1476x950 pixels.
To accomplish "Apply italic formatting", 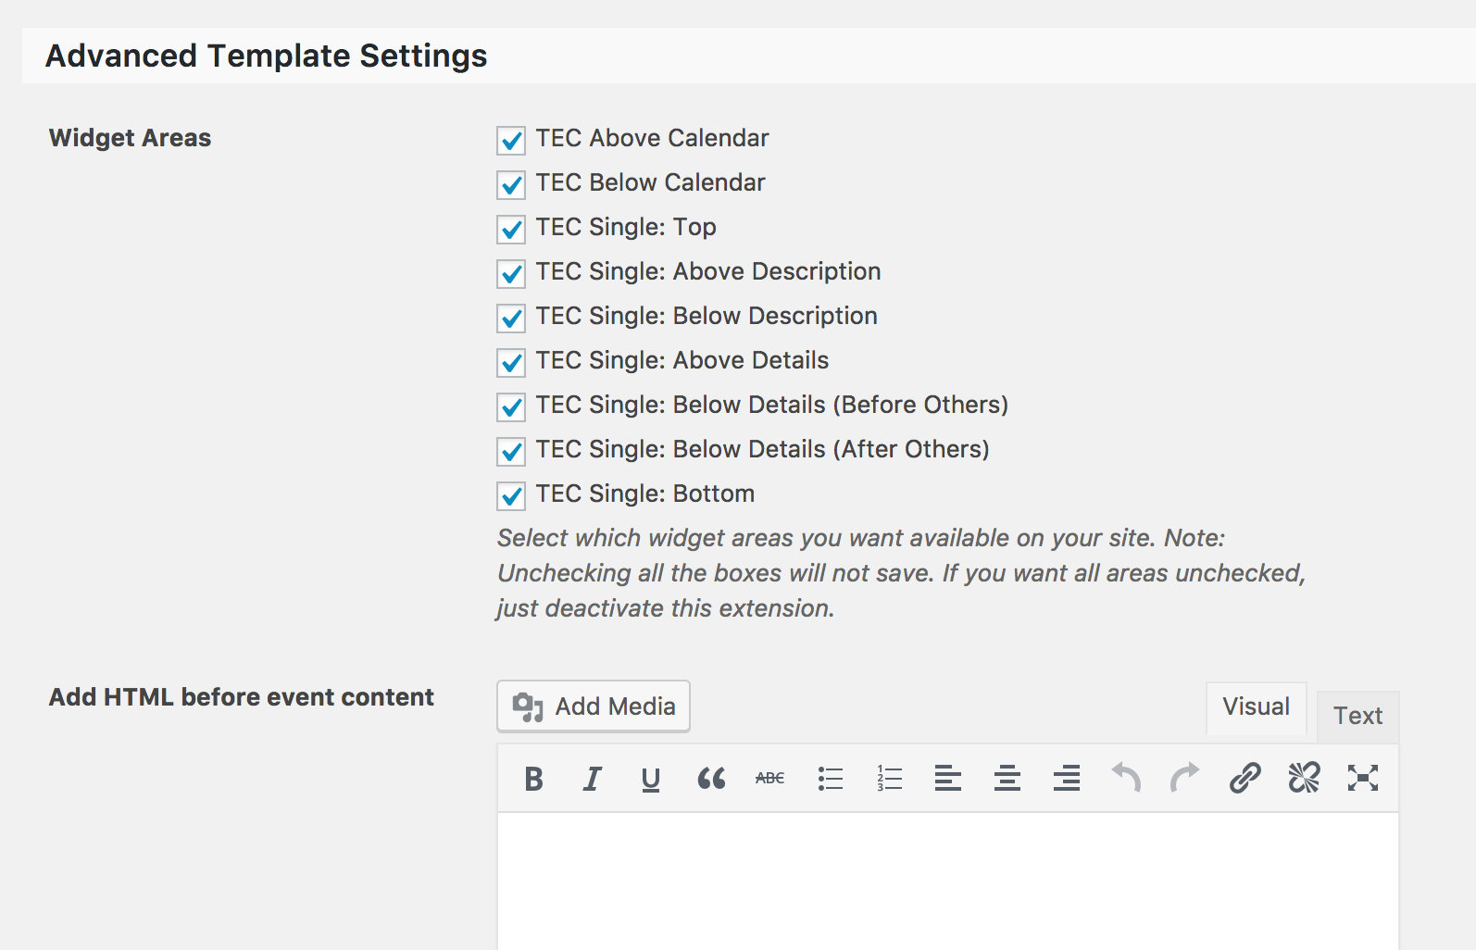I will (593, 779).
